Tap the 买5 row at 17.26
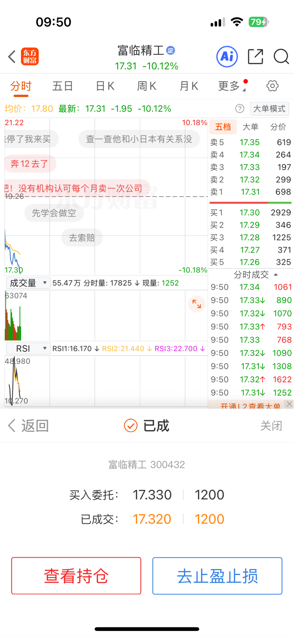This screenshot has width=294, height=637. [x=250, y=262]
